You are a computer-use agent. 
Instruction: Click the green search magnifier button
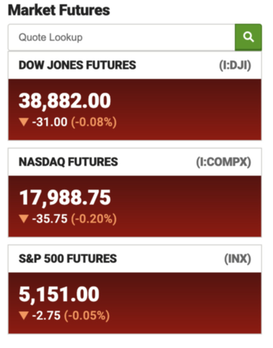click(x=248, y=37)
